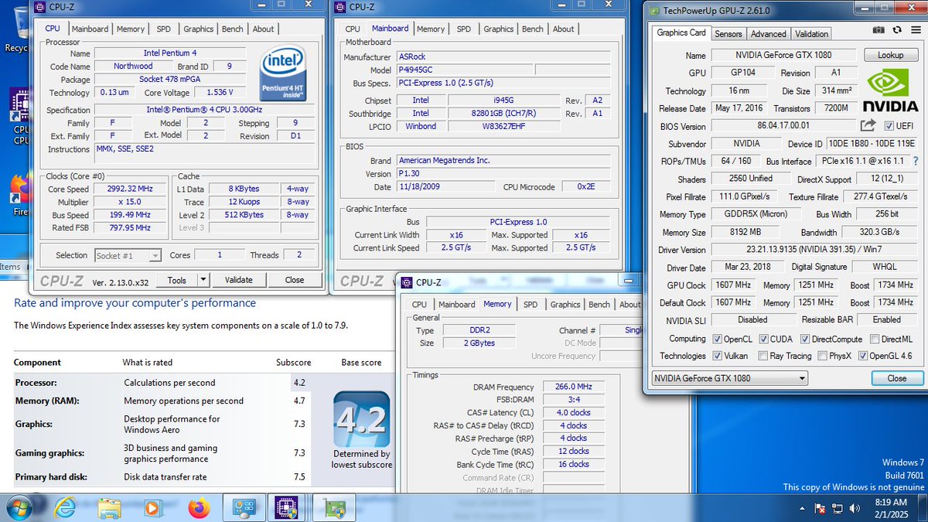The height and width of the screenshot is (522, 928).
Task: Click the Lookup button in GPU-Z
Action: pyautogui.click(x=890, y=55)
